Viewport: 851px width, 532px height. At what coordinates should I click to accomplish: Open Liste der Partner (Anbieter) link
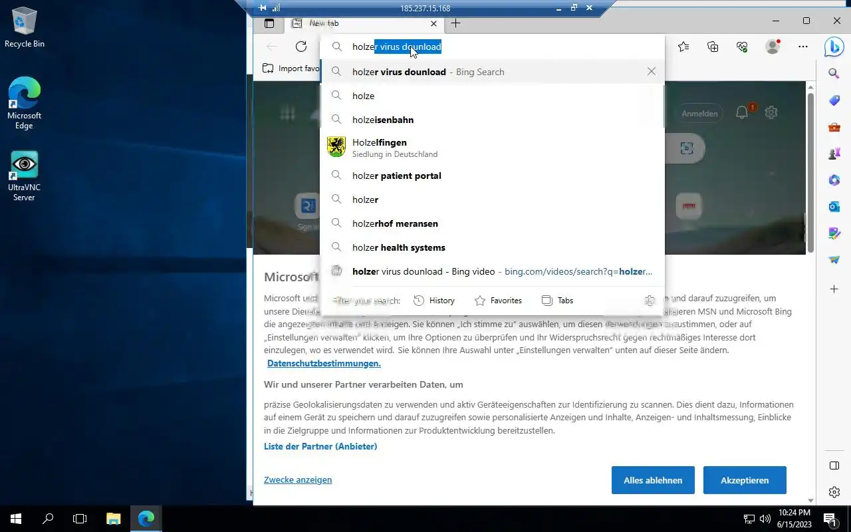click(x=320, y=446)
